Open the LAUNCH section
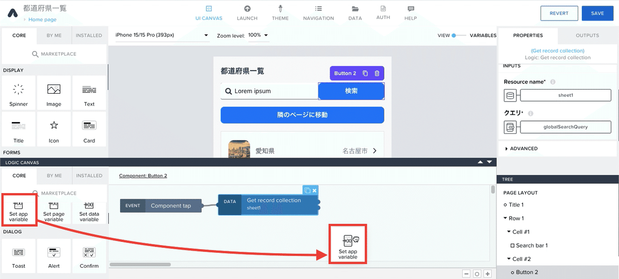This screenshot has width=619, height=279. 247,13
